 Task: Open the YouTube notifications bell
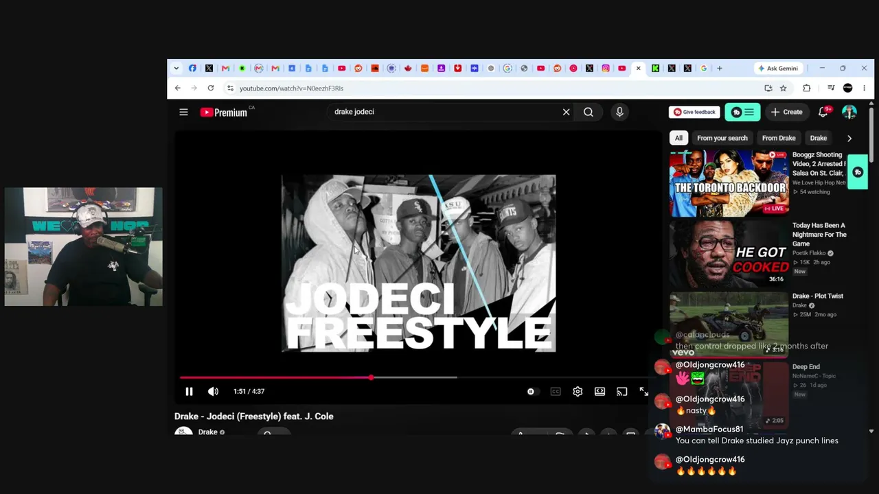pos(823,112)
